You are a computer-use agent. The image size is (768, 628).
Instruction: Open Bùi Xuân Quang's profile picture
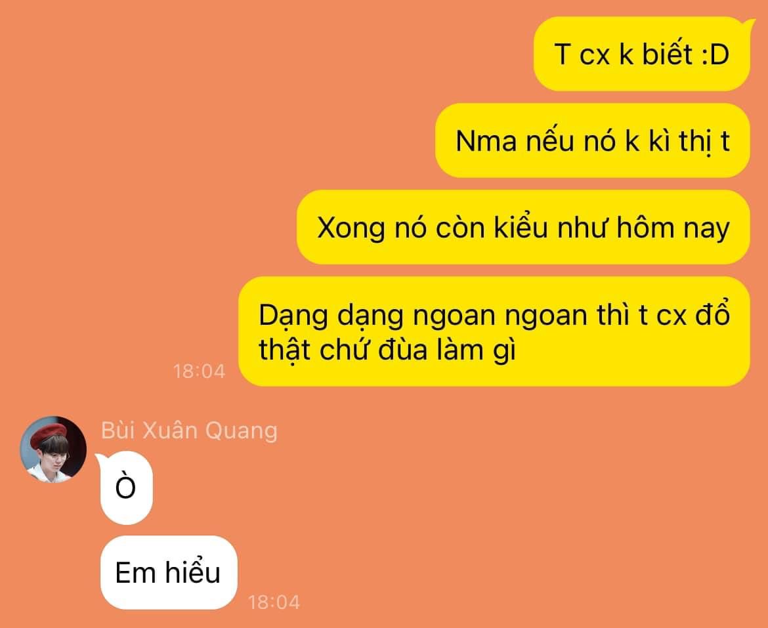tap(53, 450)
